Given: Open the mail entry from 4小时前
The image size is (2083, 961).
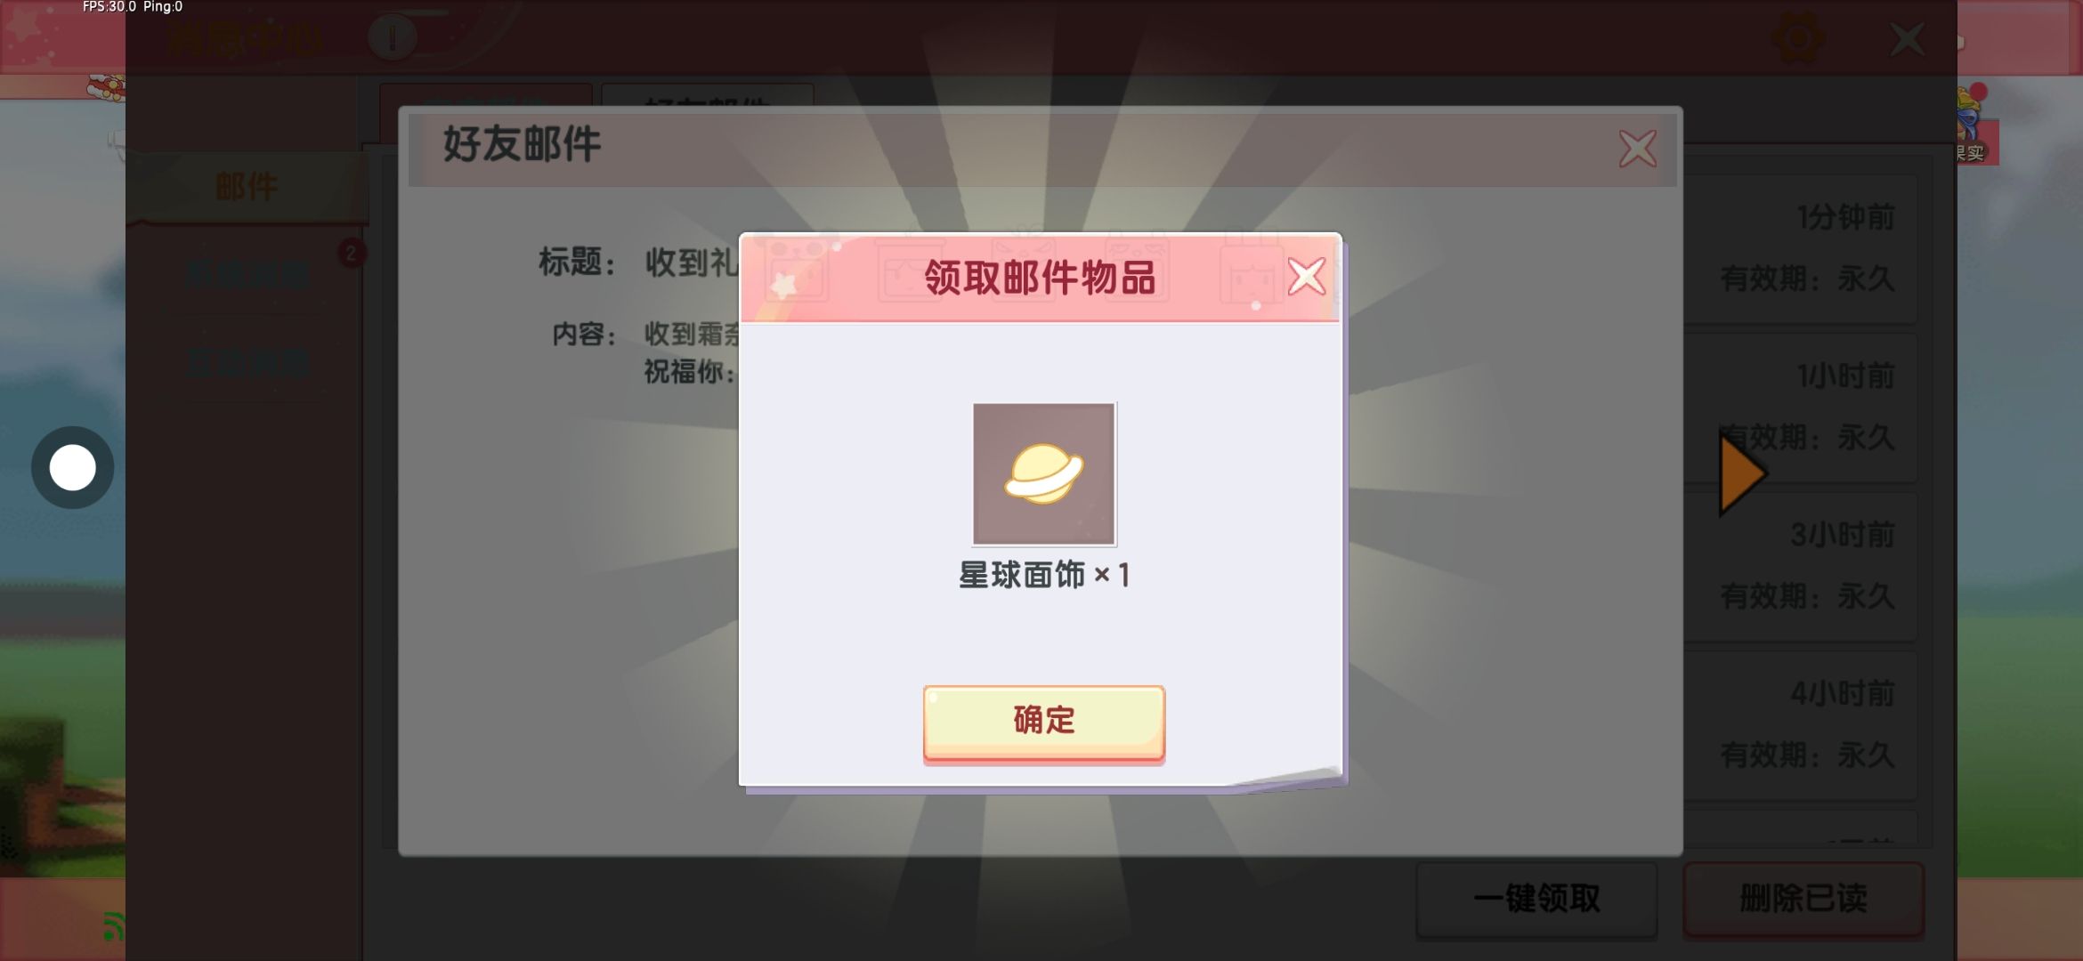Looking at the screenshot, I should [1800, 725].
